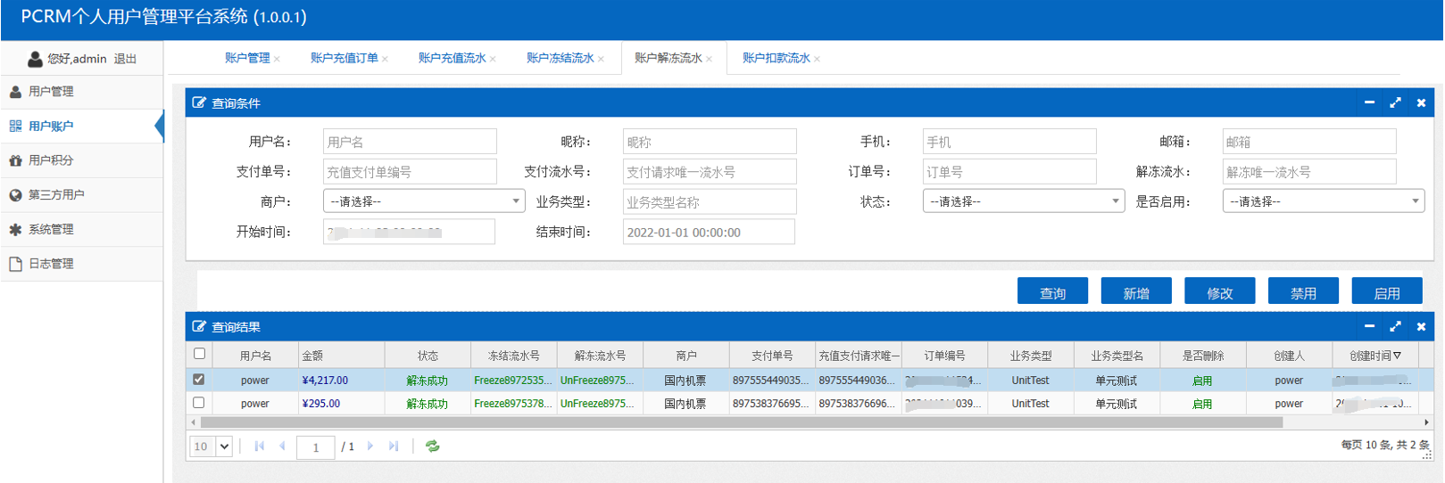
Task: Open the 状态 dropdown
Action: coord(1023,201)
